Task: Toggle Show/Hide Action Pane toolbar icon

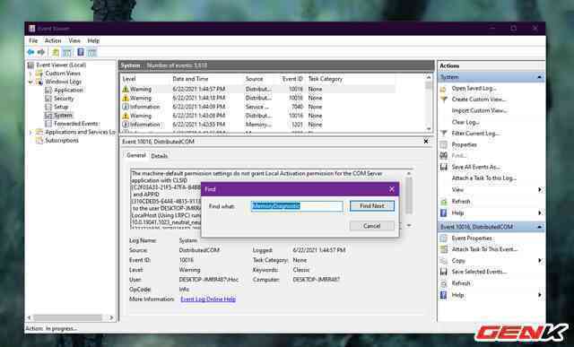Action: (x=91, y=52)
